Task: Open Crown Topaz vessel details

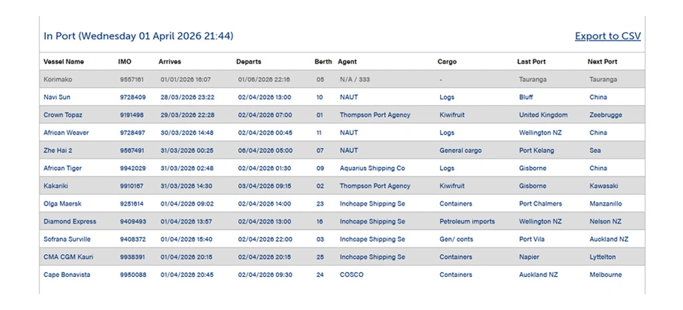Action: (63, 115)
